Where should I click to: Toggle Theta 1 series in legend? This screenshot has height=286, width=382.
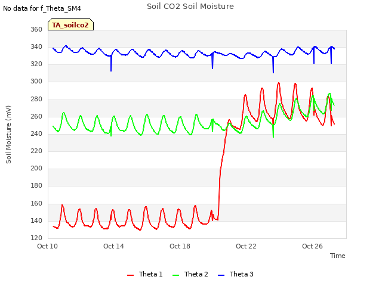[144, 274]
